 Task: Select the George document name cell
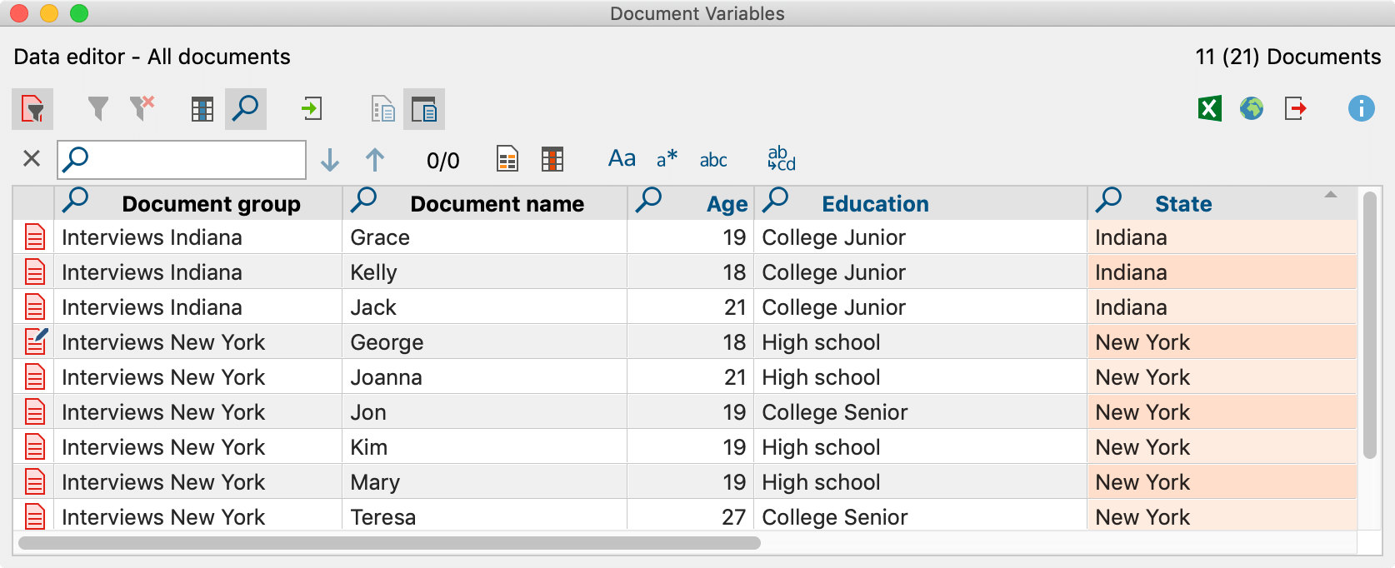[484, 342]
